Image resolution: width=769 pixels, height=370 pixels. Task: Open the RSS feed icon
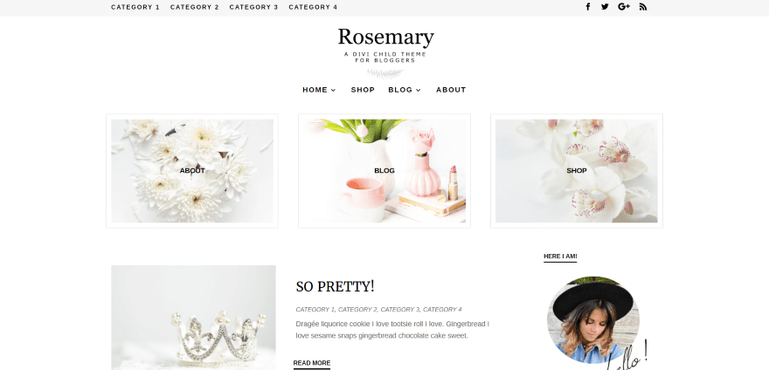(643, 7)
